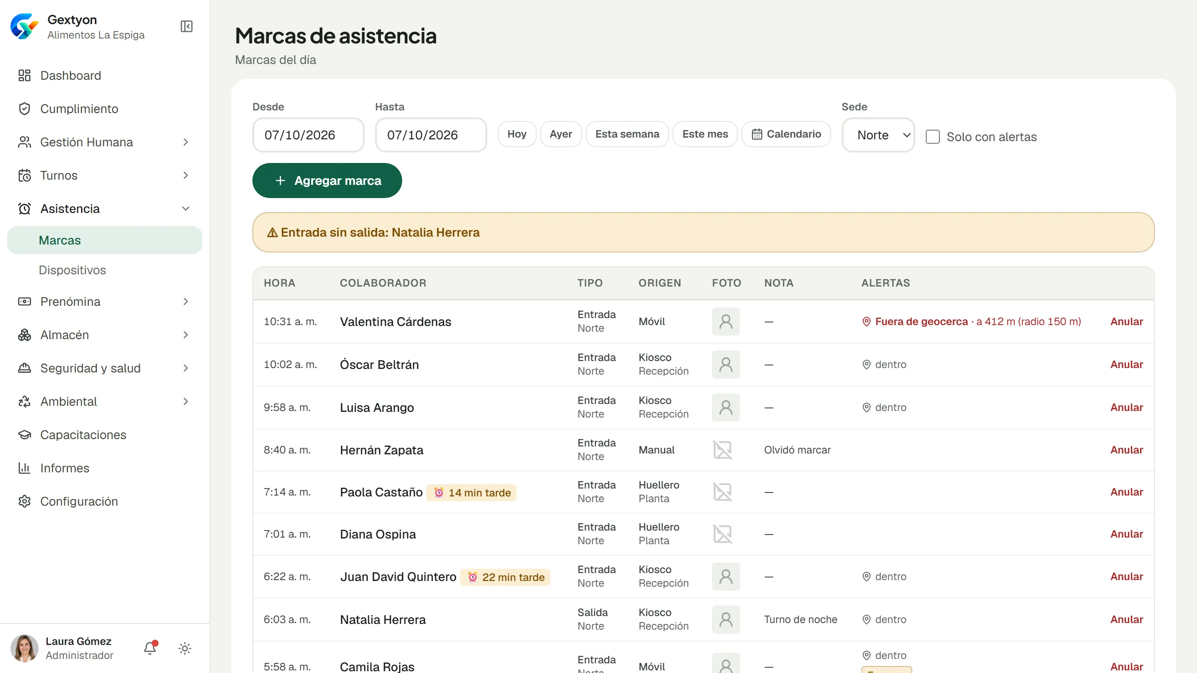This screenshot has height=673, width=1197.
Task: Anular Hernán Zapata mark
Action: pyautogui.click(x=1126, y=450)
